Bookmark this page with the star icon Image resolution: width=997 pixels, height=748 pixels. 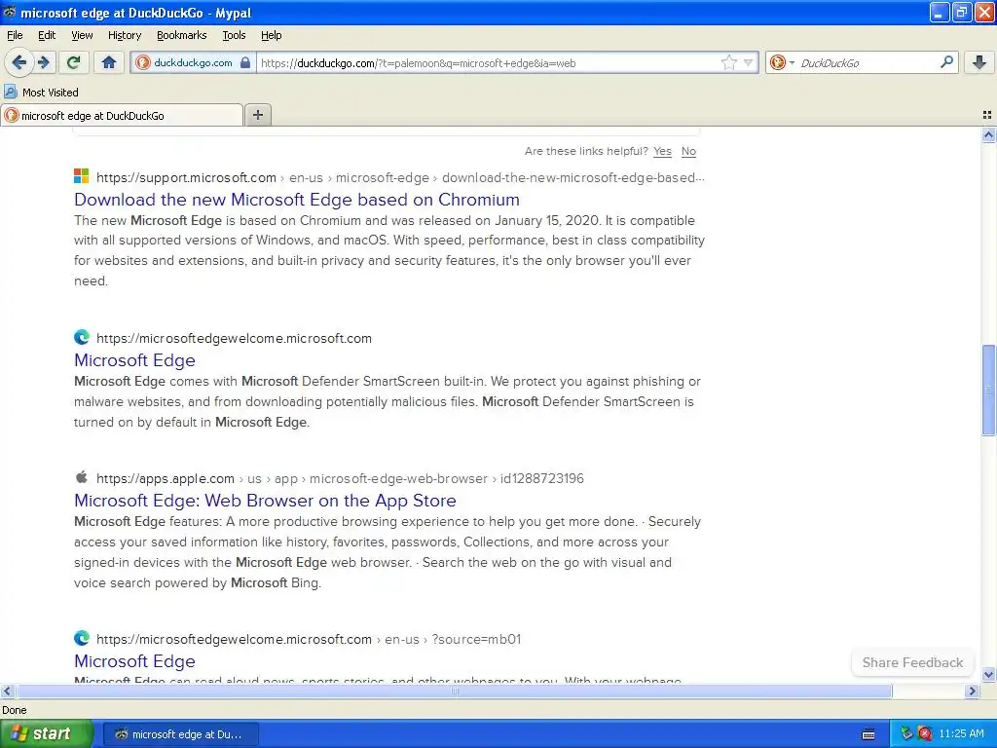[x=728, y=62]
